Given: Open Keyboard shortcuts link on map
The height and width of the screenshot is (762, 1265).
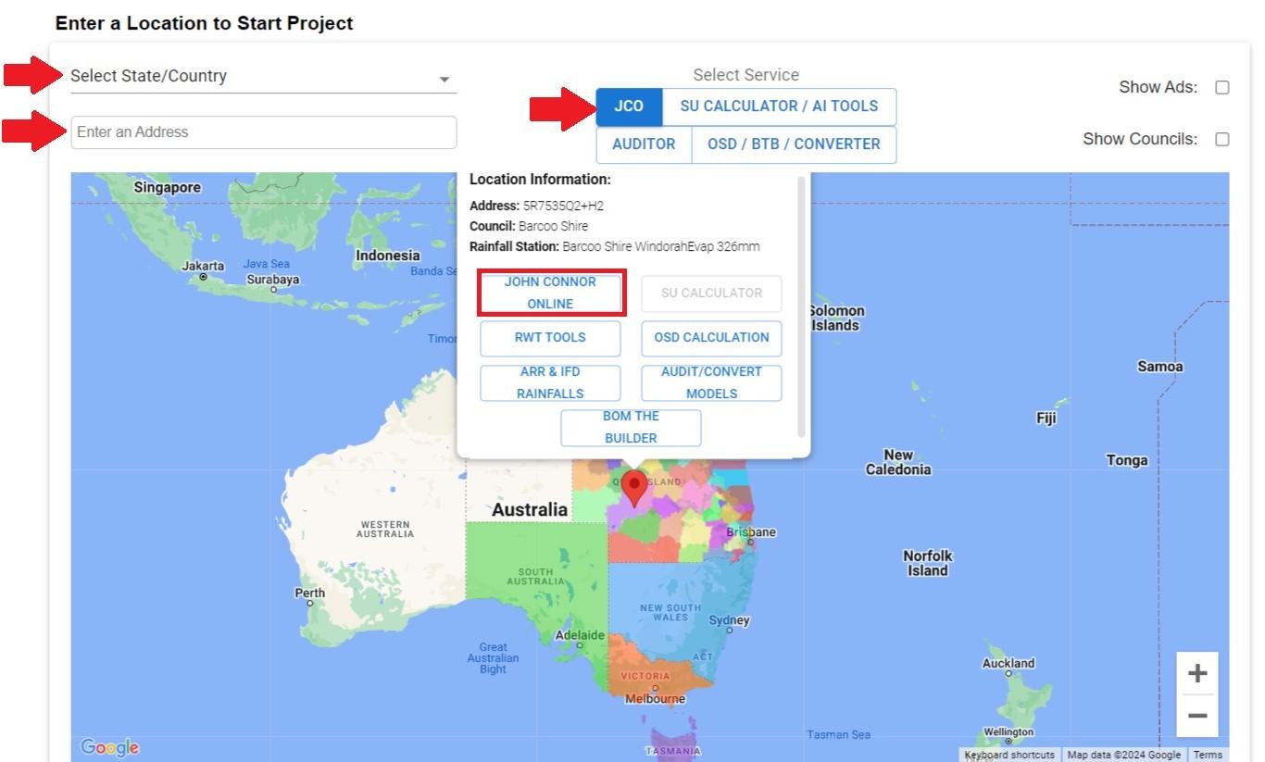Looking at the screenshot, I should (x=1009, y=755).
